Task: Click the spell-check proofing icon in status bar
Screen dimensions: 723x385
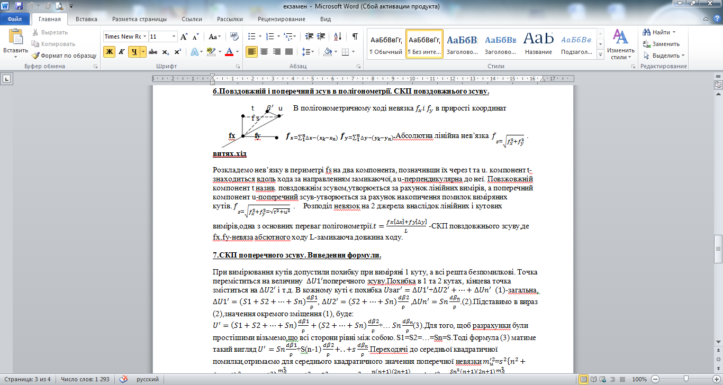Action: 124,379
